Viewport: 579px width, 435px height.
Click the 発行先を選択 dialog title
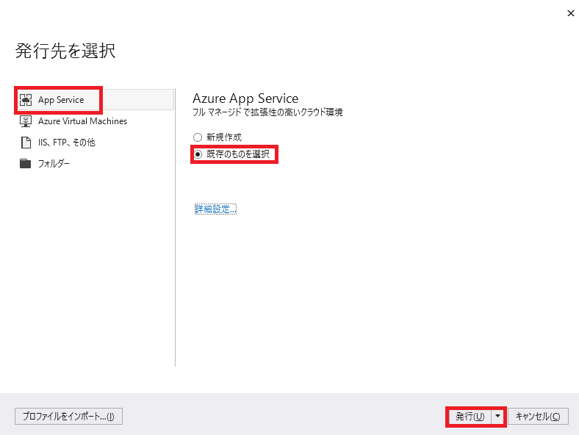pyautogui.click(x=65, y=51)
